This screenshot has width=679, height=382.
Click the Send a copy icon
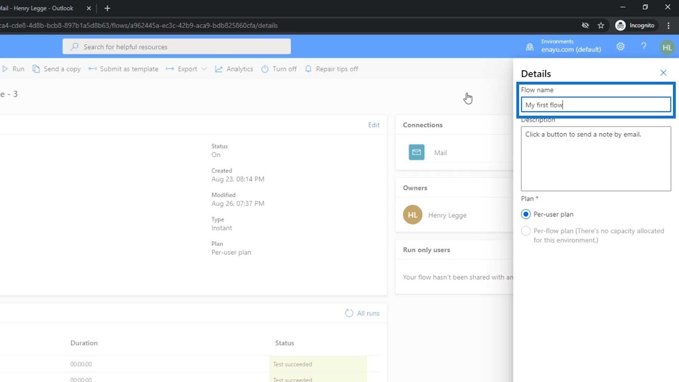point(36,69)
